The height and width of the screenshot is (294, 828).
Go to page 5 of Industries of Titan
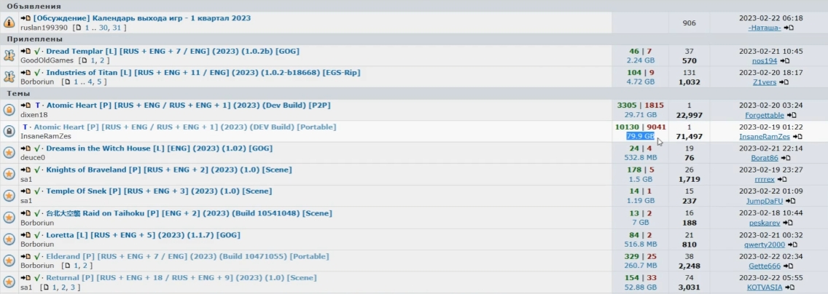coord(101,82)
